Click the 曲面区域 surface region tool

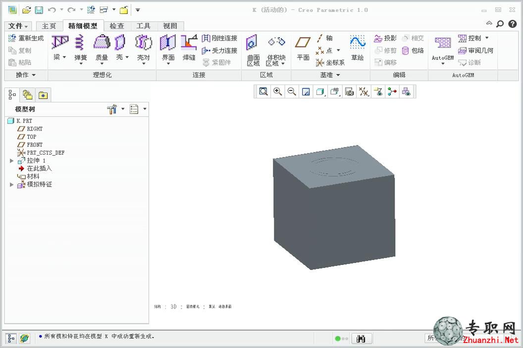click(x=253, y=50)
